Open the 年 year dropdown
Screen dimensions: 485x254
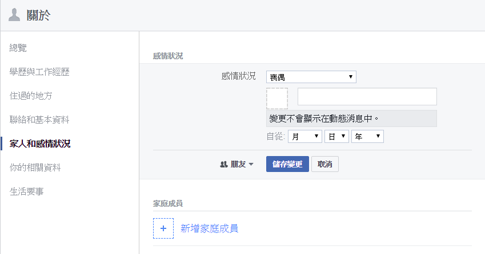pos(367,137)
